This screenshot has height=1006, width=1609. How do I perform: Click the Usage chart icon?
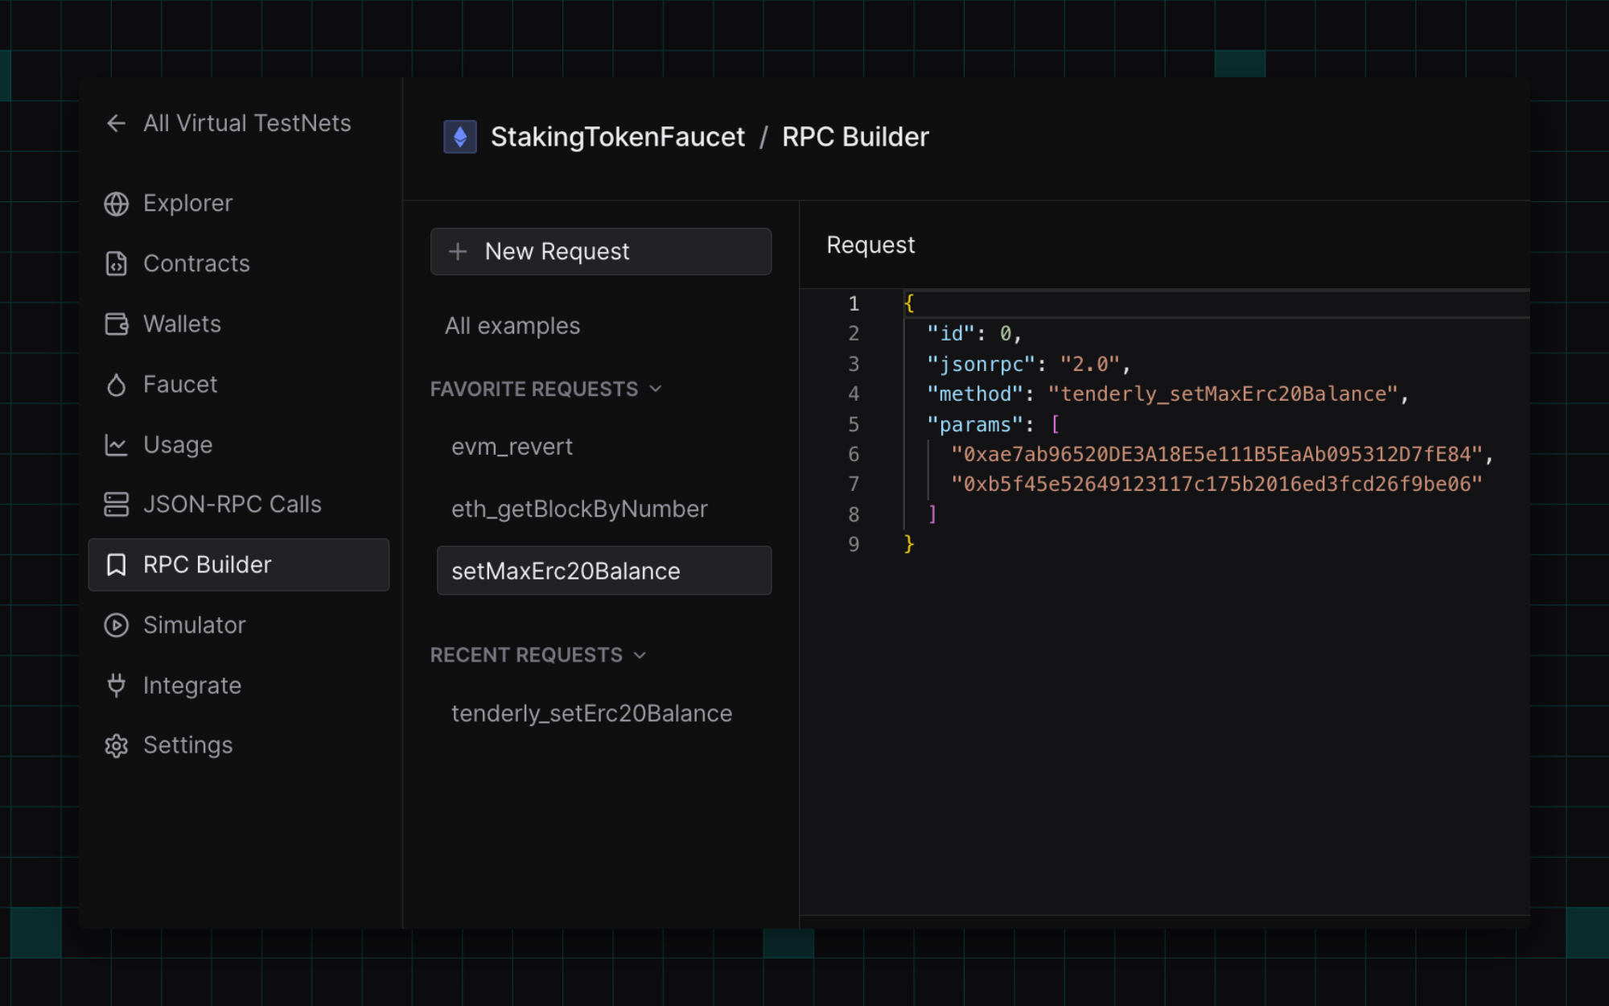pyautogui.click(x=117, y=445)
